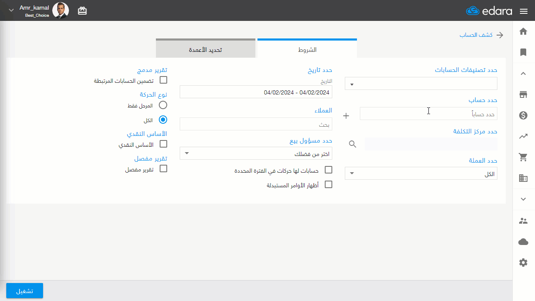Image resolution: width=535 pixels, height=301 pixels.
Task: Click the gift card icon in header
Action: [82, 11]
